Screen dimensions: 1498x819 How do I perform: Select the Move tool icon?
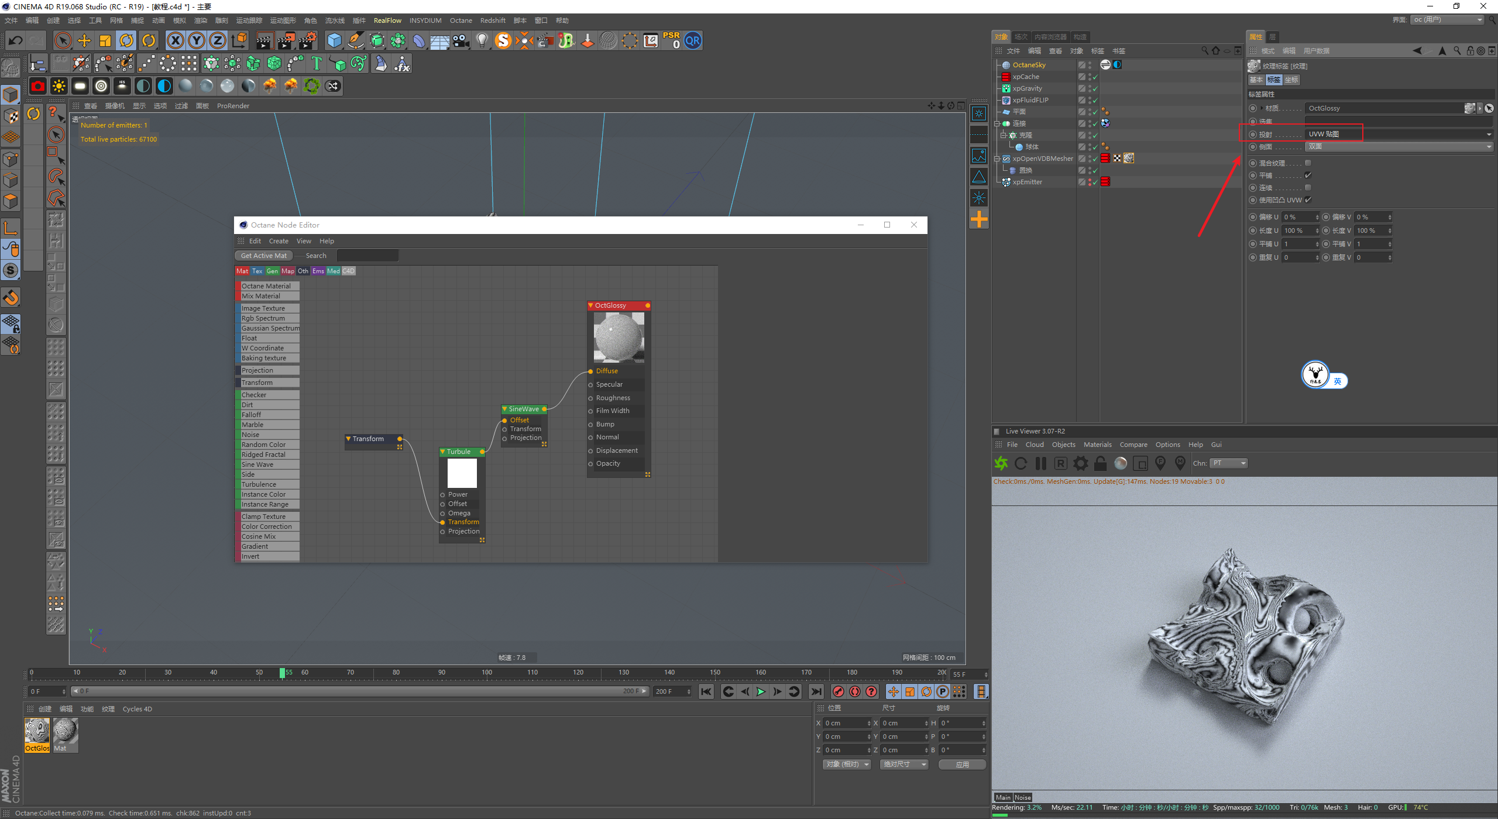(84, 40)
